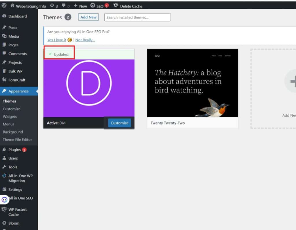The width and height of the screenshot is (296, 230).
Task: Click the blue Customize button on Divi
Action: [x=119, y=123]
